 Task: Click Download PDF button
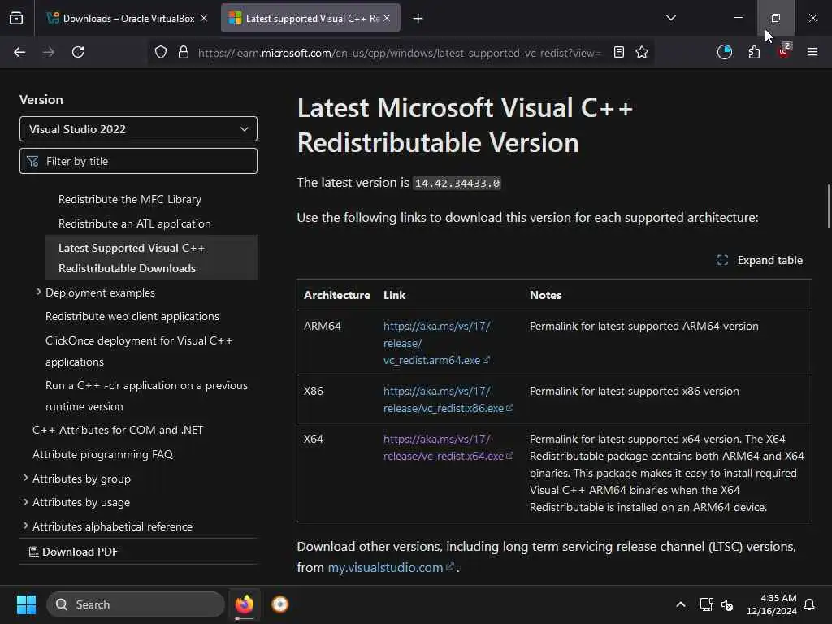pos(73,552)
